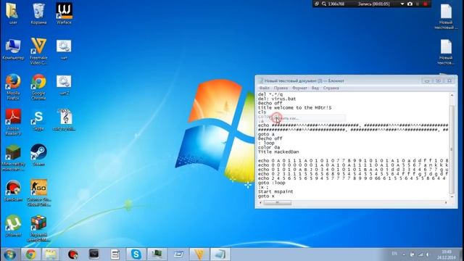Viewport: 464px width, 261px height.
Task: Click the taskbar clock and date
Action: (x=447, y=254)
